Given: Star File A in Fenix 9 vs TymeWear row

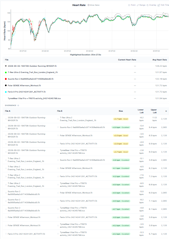Looking at the screenshot, I should (x=6, y=234).
